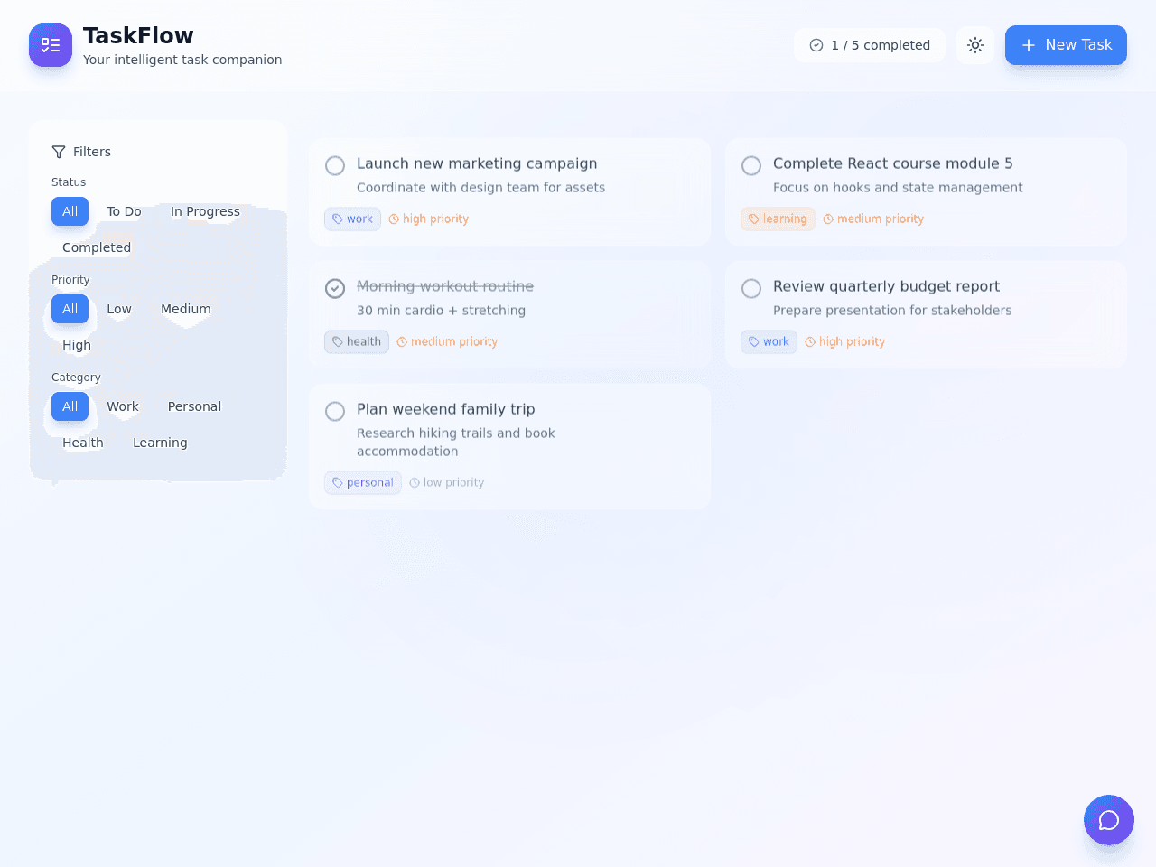Click the health tag on workout routine
Image resolution: width=1156 pixels, height=867 pixels.
(357, 341)
